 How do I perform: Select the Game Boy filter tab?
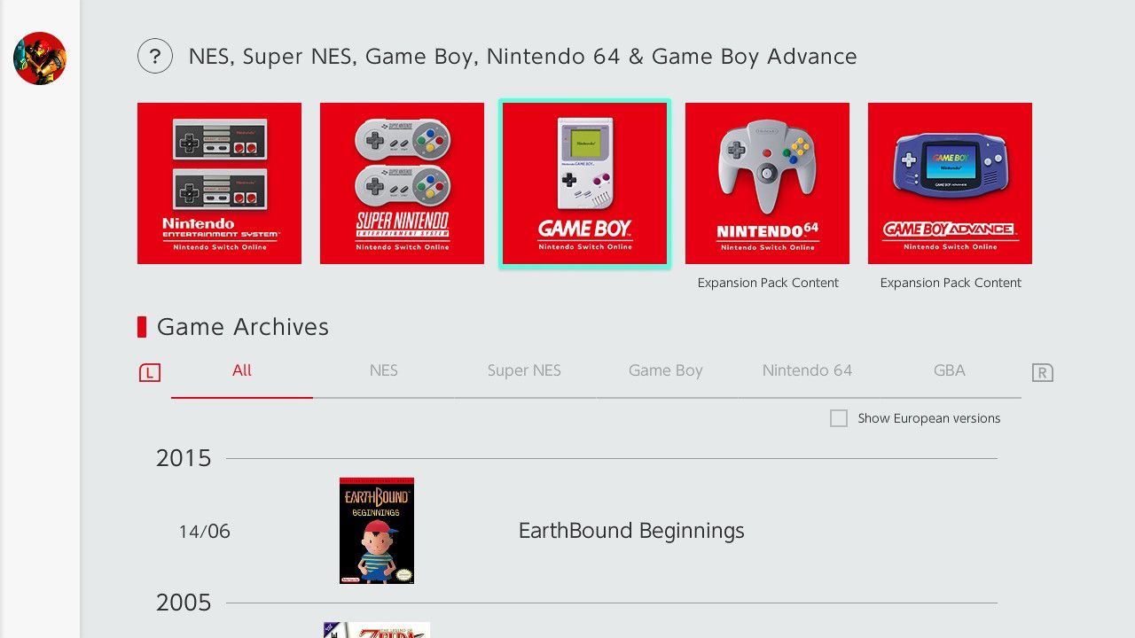tap(666, 370)
